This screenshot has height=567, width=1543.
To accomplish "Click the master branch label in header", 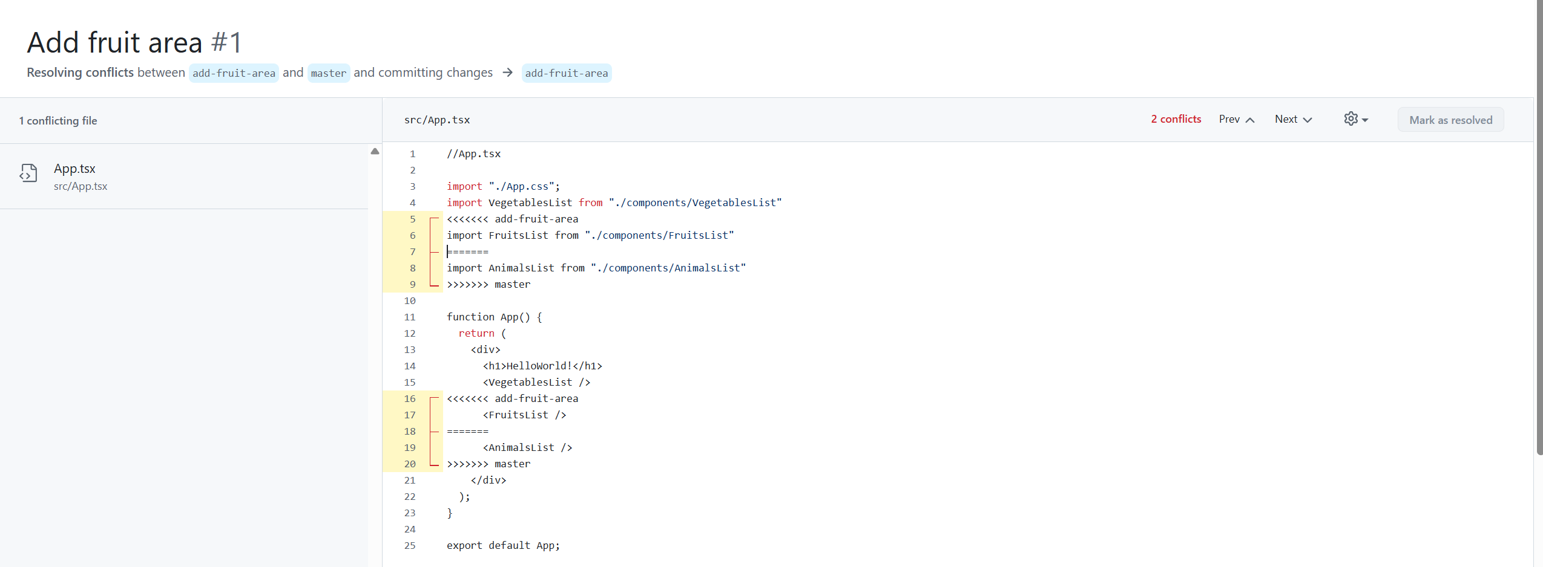I will [329, 73].
